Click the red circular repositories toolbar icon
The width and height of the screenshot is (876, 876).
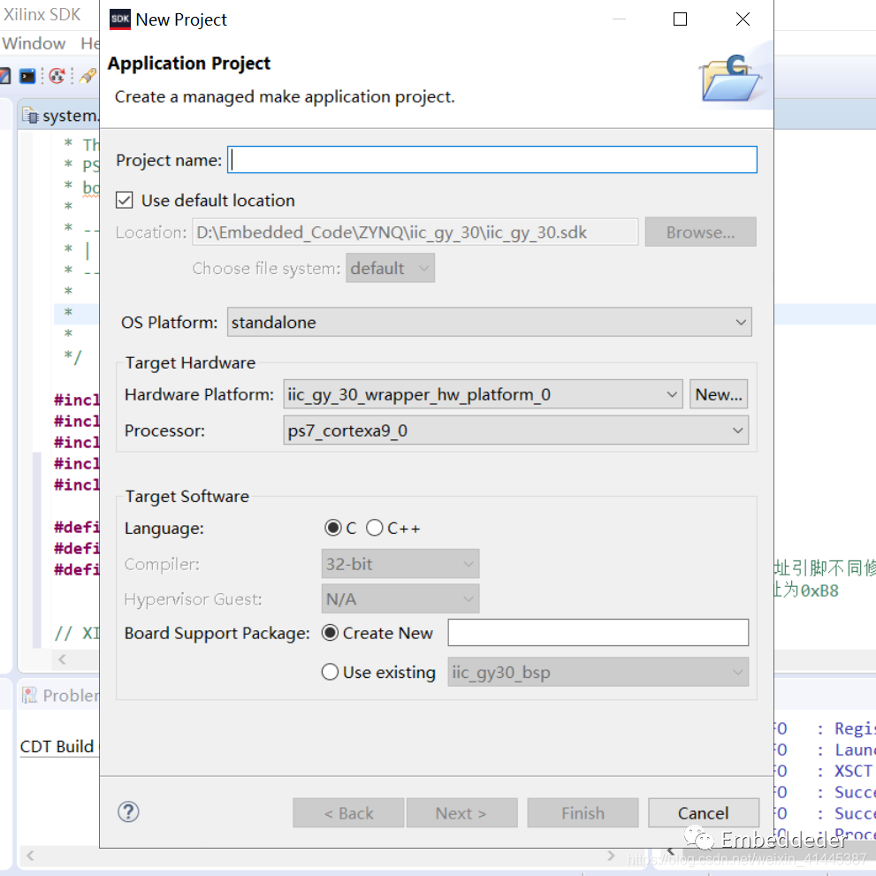point(57,76)
